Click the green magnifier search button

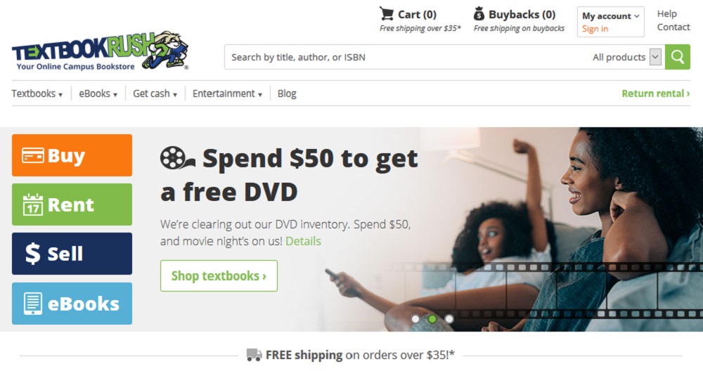click(x=678, y=57)
